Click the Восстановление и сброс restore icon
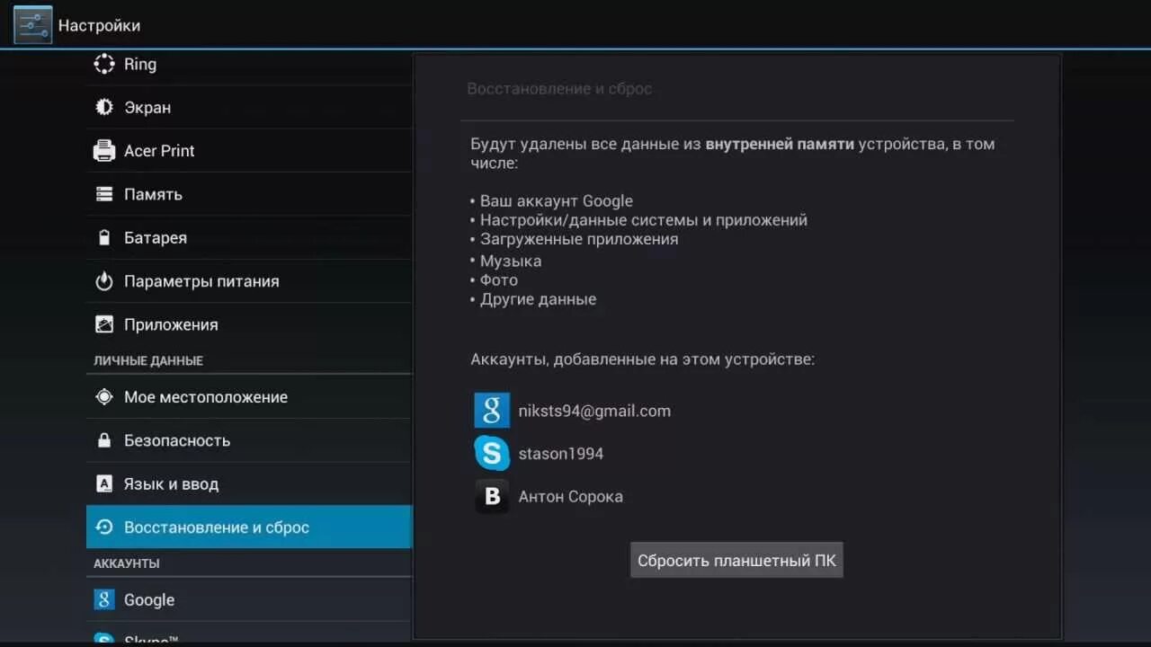1151x647 pixels. click(x=104, y=527)
